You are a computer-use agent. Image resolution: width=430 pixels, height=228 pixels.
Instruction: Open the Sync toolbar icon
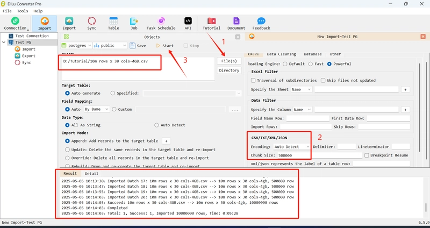pyautogui.click(x=91, y=24)
